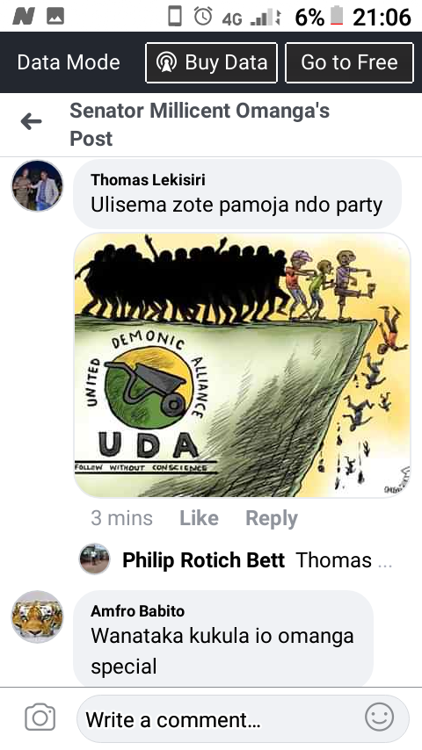Tap Thomas Lekisiri's profile picture
Image resolution: width=422 pixels, height=750 pixels.
(37, 185)
